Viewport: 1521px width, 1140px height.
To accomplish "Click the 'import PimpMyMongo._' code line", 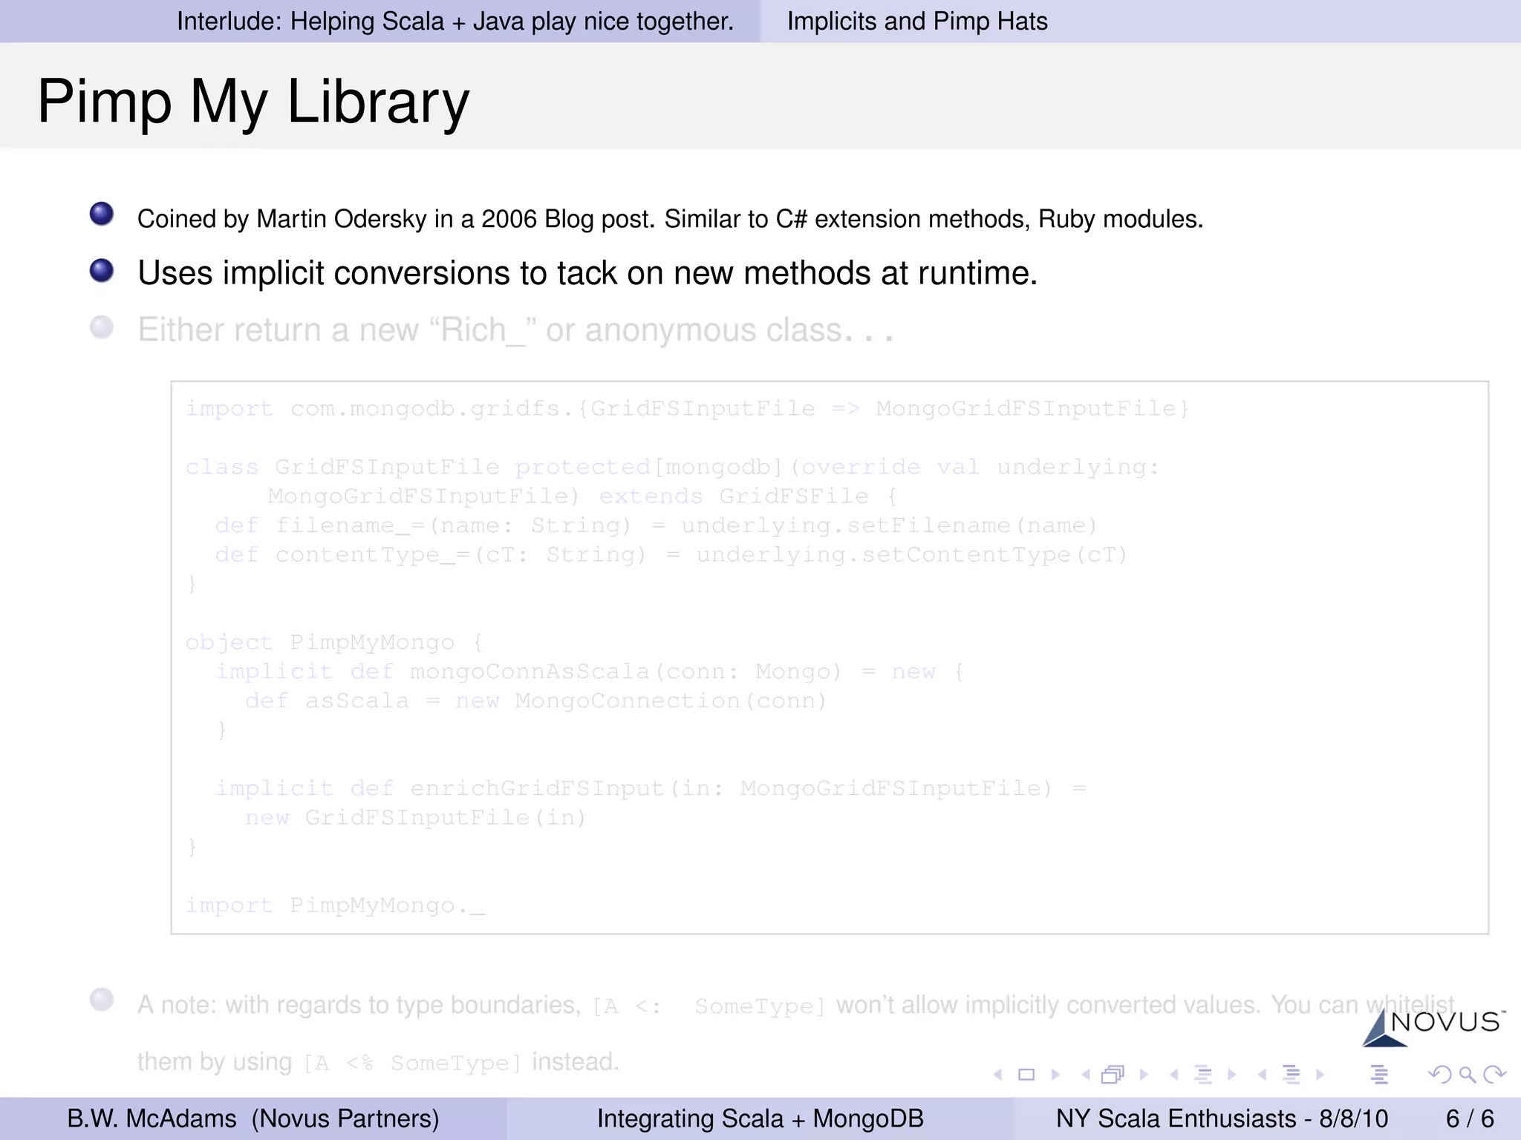I will click(336, 906).
